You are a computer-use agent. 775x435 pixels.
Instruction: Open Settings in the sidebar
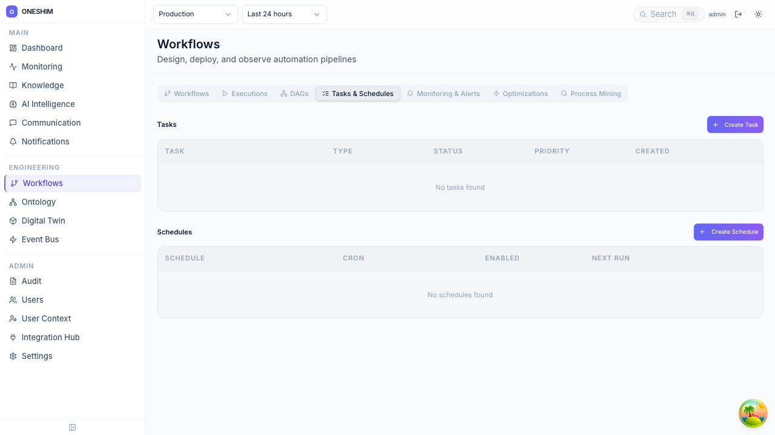pos(37,356)
